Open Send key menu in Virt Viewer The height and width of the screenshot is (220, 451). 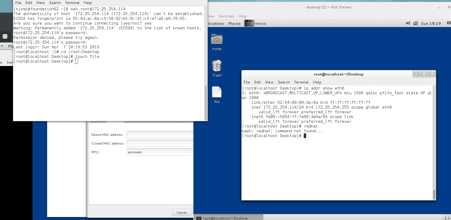click(x=226, y=16)
